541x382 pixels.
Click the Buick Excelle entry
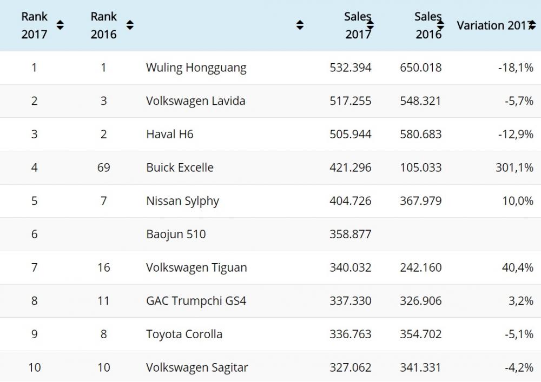pos(180,167)
